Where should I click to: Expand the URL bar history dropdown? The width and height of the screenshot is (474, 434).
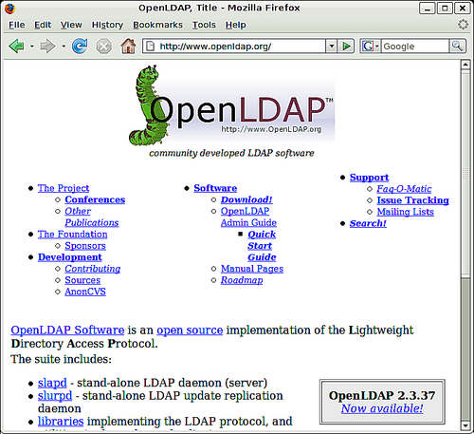point(331,47)
